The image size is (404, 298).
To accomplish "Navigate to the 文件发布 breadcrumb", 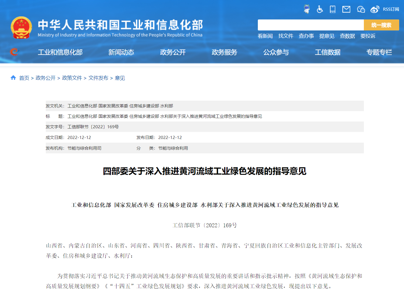I will [98, 78].
